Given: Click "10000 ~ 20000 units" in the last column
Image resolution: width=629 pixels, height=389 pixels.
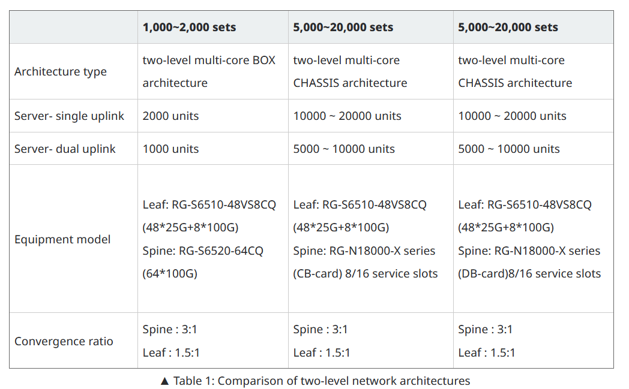Looking at the screenshot, I should tap(512, 116).
